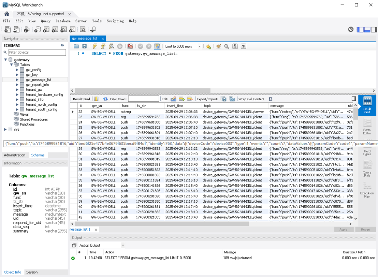Open SQL script file icon in editor toolbar
Screen dimensions: 378x277
tap(76, 46)
